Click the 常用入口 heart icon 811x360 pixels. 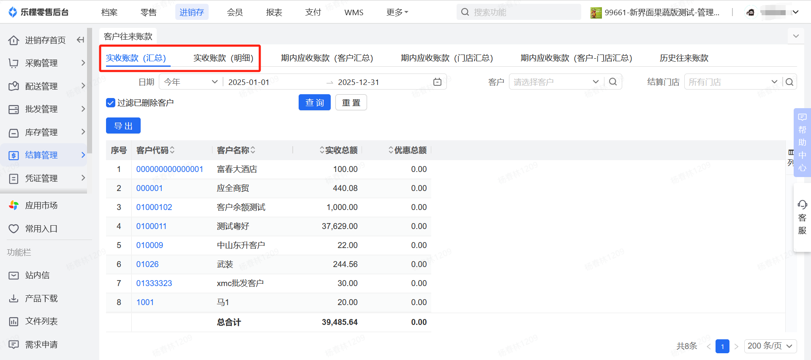click(14, 229)
